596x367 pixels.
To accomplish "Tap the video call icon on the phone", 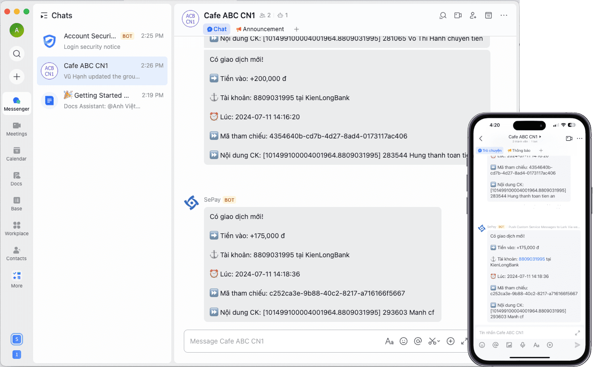I will pos(569,138).
